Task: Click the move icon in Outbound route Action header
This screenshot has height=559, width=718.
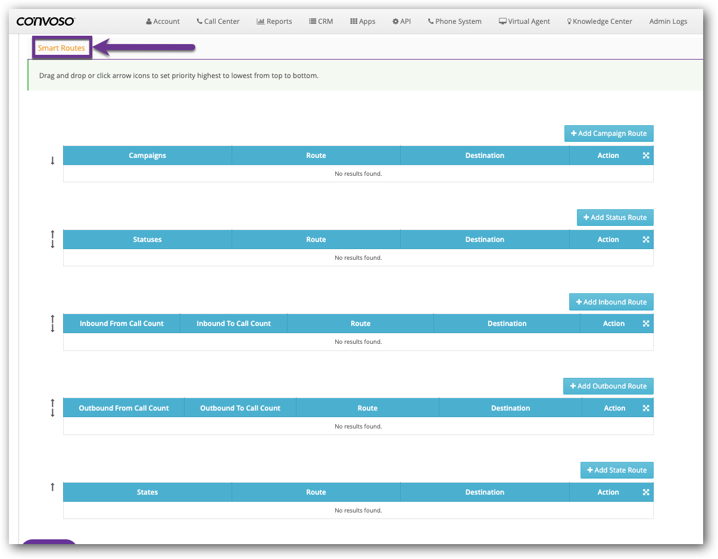Action: coord(646,407)
